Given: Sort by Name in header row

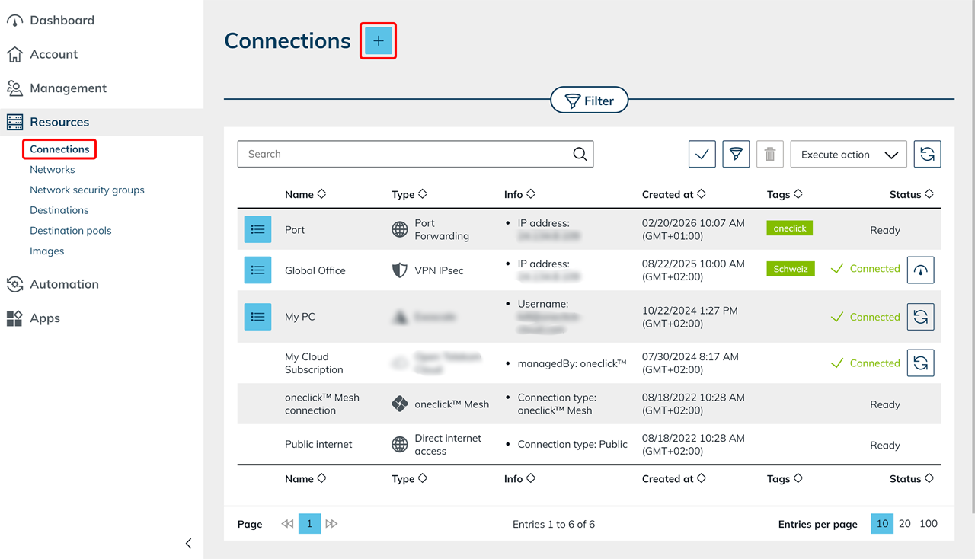Looking at the screenshot, I should click(305, 194).
